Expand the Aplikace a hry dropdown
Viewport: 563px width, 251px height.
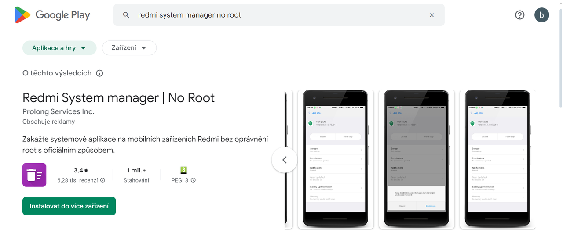(59, 48)
